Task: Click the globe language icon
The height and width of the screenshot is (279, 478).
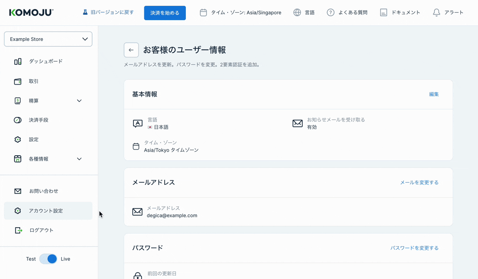Action: point(297,13)
